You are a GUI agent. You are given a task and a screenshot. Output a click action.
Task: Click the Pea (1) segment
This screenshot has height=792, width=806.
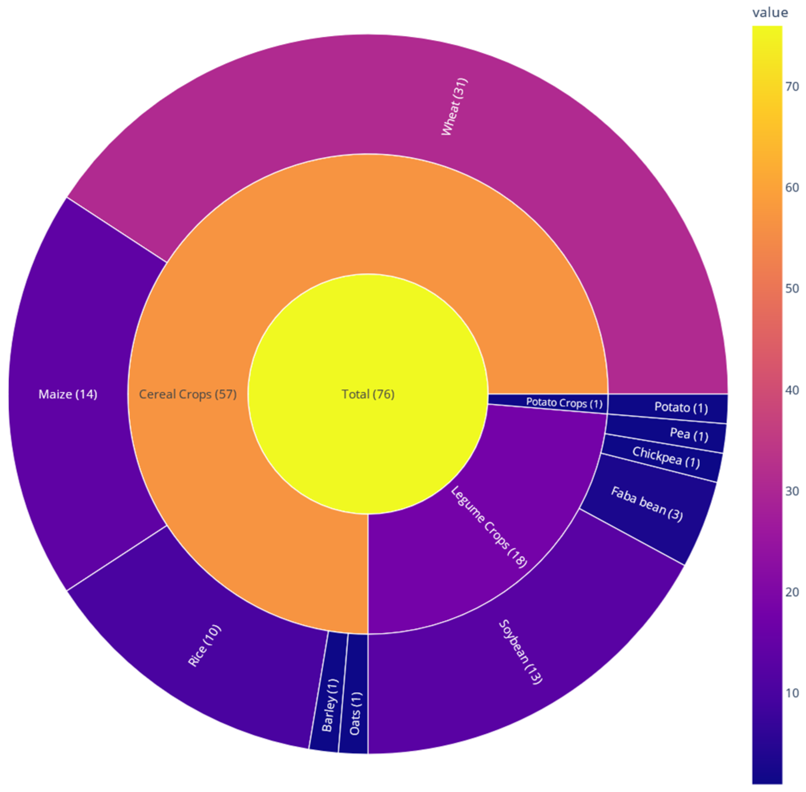(688, 434)
